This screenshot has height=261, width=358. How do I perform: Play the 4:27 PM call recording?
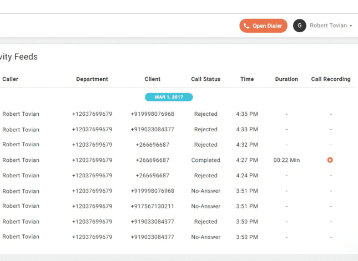(x=330, y=160)
